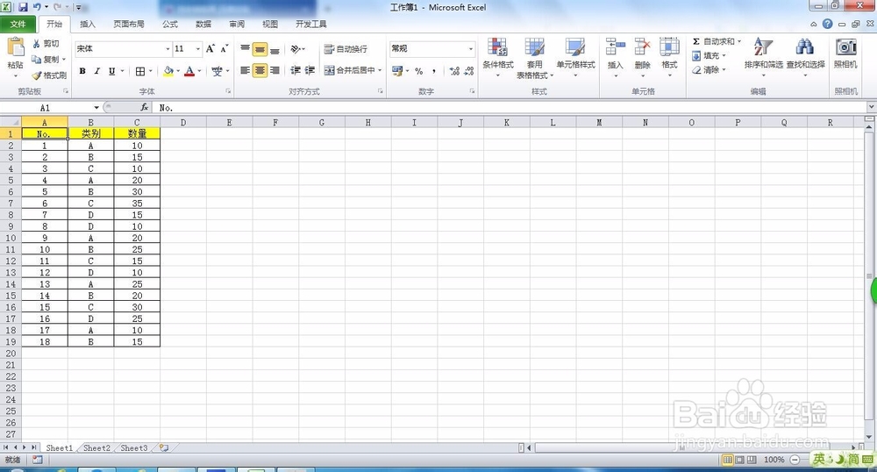
Task: Toggle align text right
Action: click(x=275, y=70)
